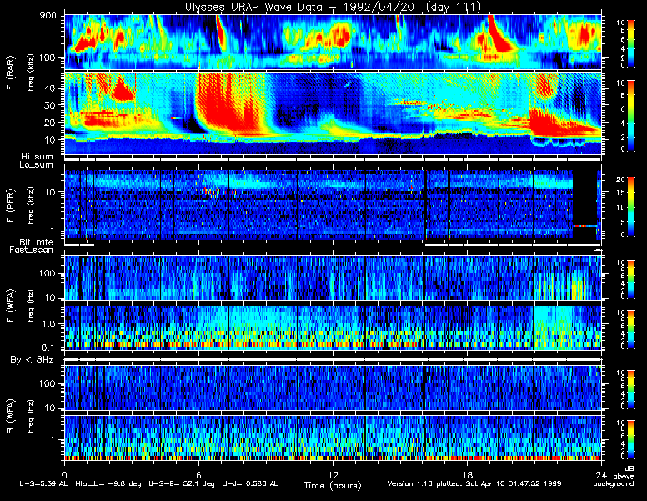The image size is (647, 501).
Task: Click the Version 1.18 plotted timestamp text
Action: point(474,483)
